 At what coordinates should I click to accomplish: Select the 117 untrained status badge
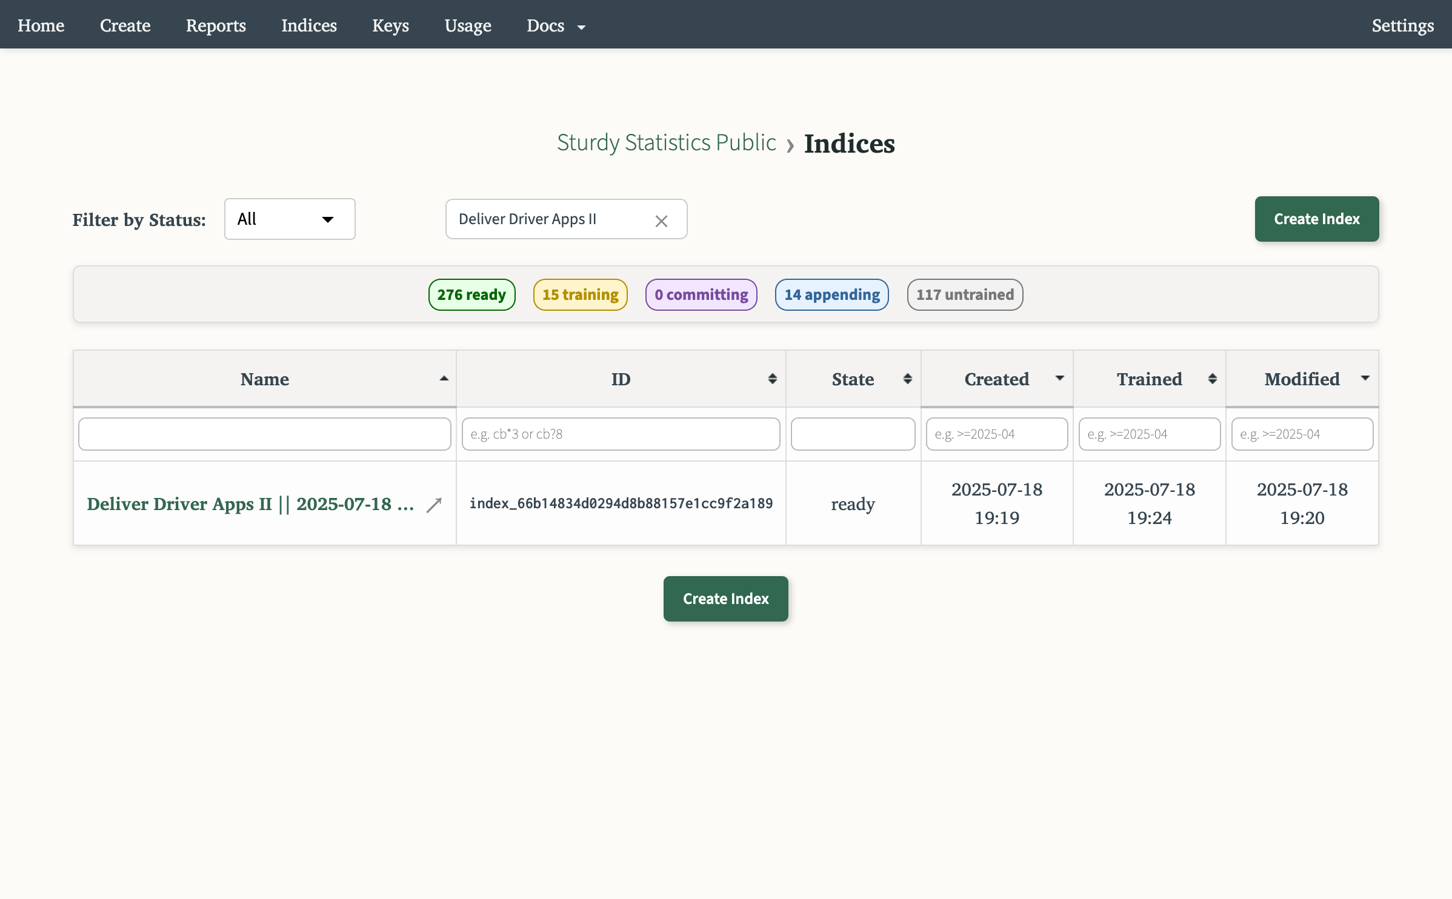pyautogui.click(x=965, y=294)
